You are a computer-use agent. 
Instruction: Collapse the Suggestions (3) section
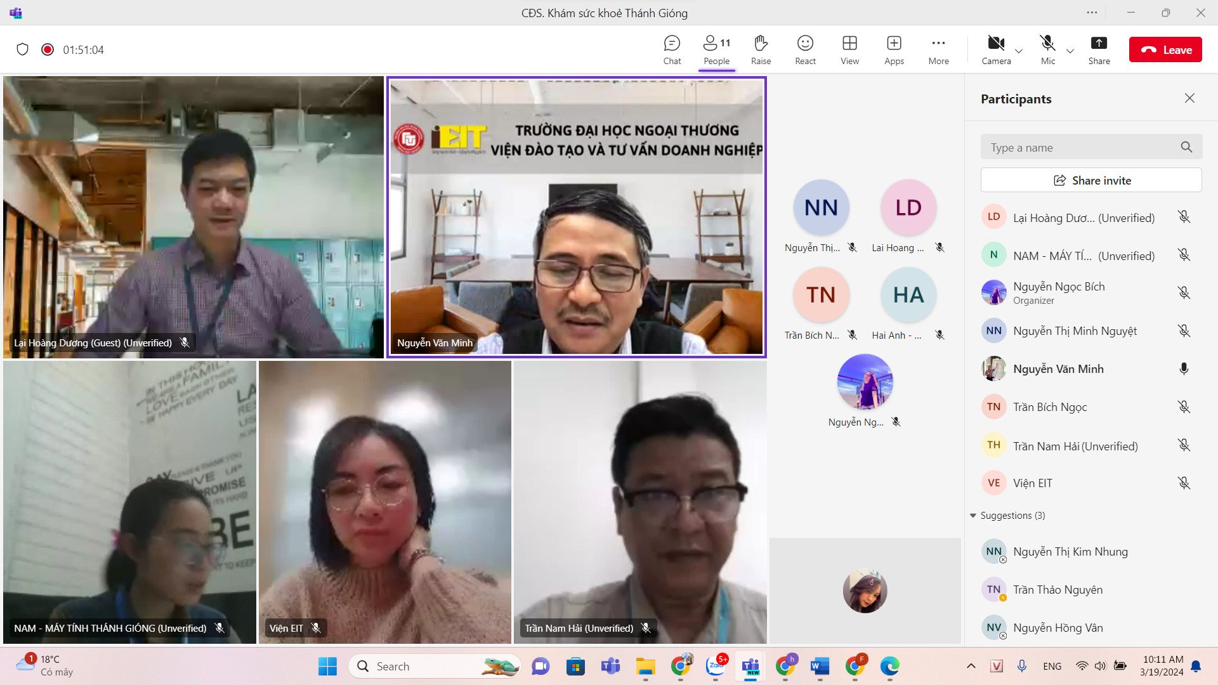973,516
